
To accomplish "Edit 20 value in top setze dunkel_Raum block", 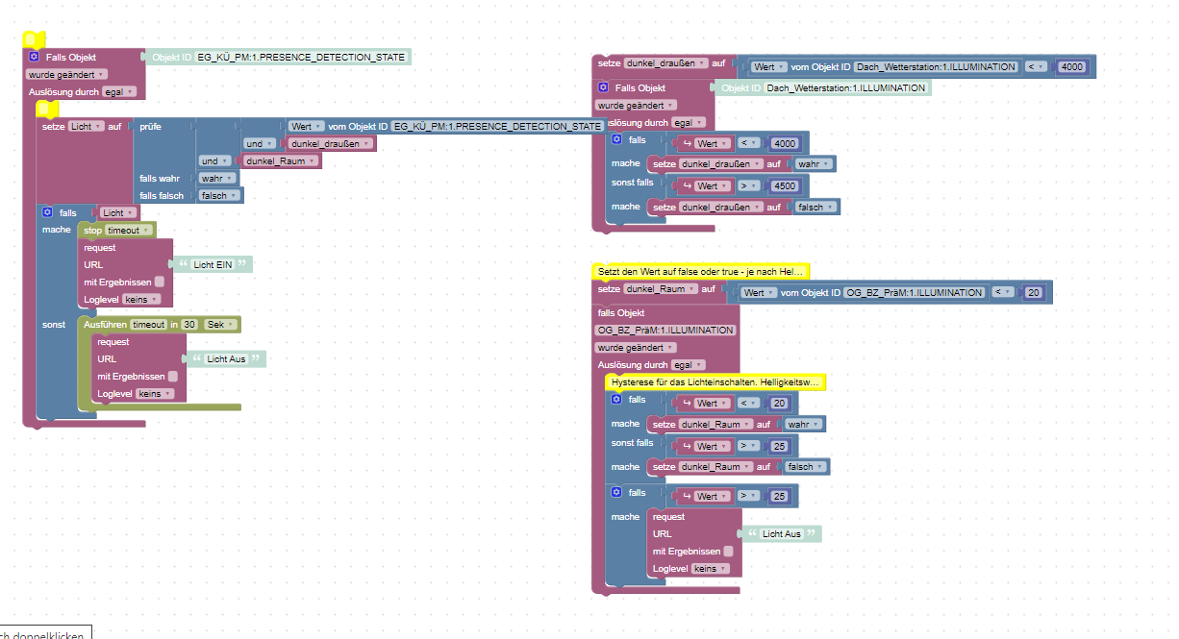I will point(1032,293).
